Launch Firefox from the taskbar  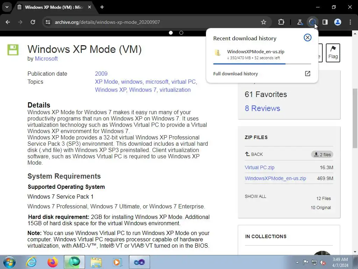point(52,262)
